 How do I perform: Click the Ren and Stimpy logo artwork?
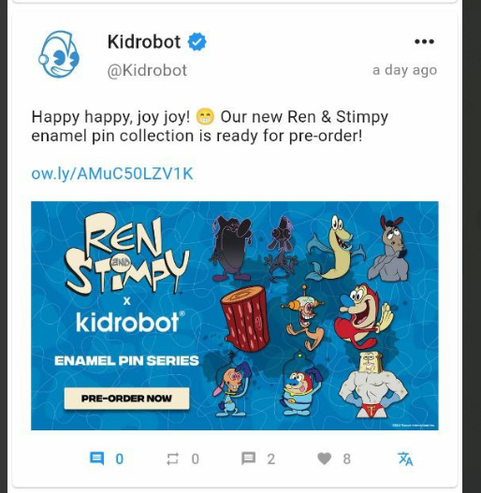click(127, 254)
